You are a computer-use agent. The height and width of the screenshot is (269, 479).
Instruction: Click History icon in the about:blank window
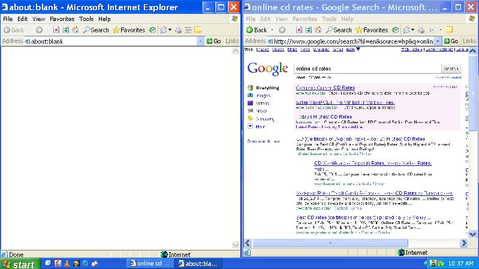click(x=152, y=30)
